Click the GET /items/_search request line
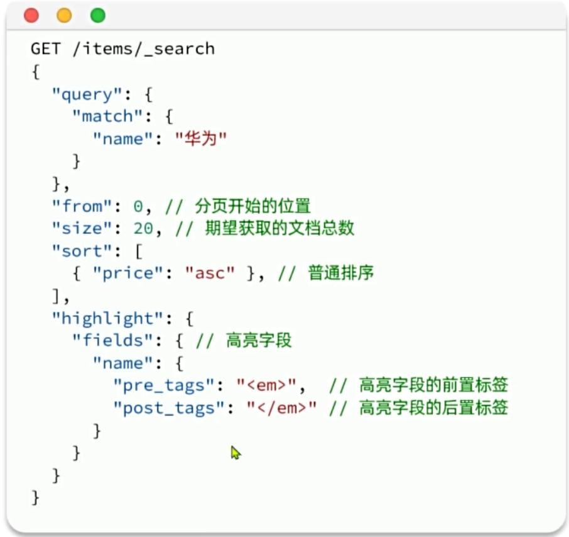The image size is (569, 537). 122,49
